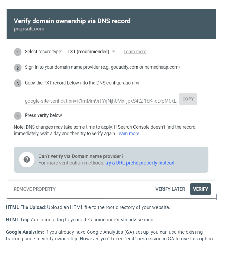Click the step 4 number circle

18,116
